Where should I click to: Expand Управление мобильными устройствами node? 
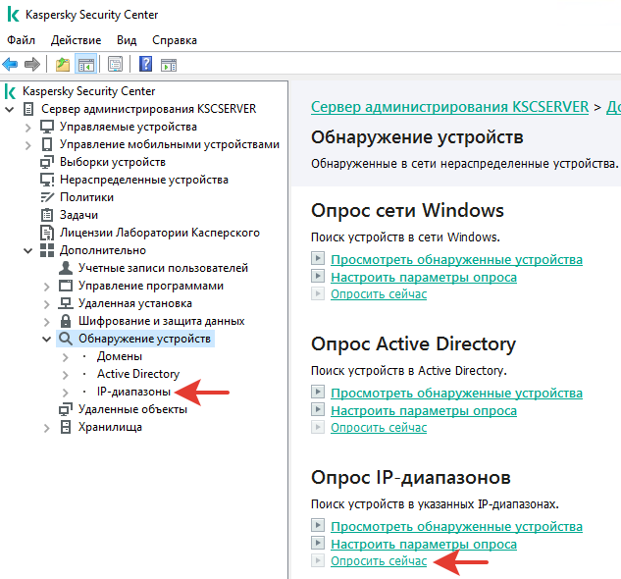tap(27, 145)
